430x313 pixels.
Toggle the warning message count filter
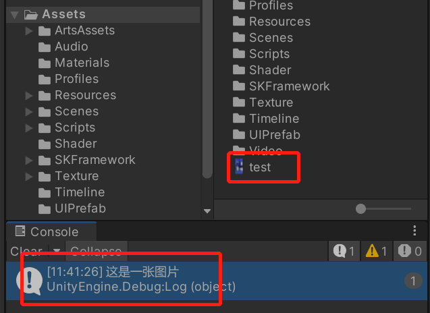pos(376,252)
